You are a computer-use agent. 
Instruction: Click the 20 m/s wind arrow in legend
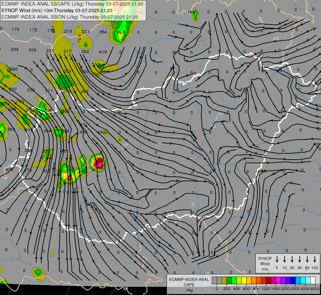point(292,259)
